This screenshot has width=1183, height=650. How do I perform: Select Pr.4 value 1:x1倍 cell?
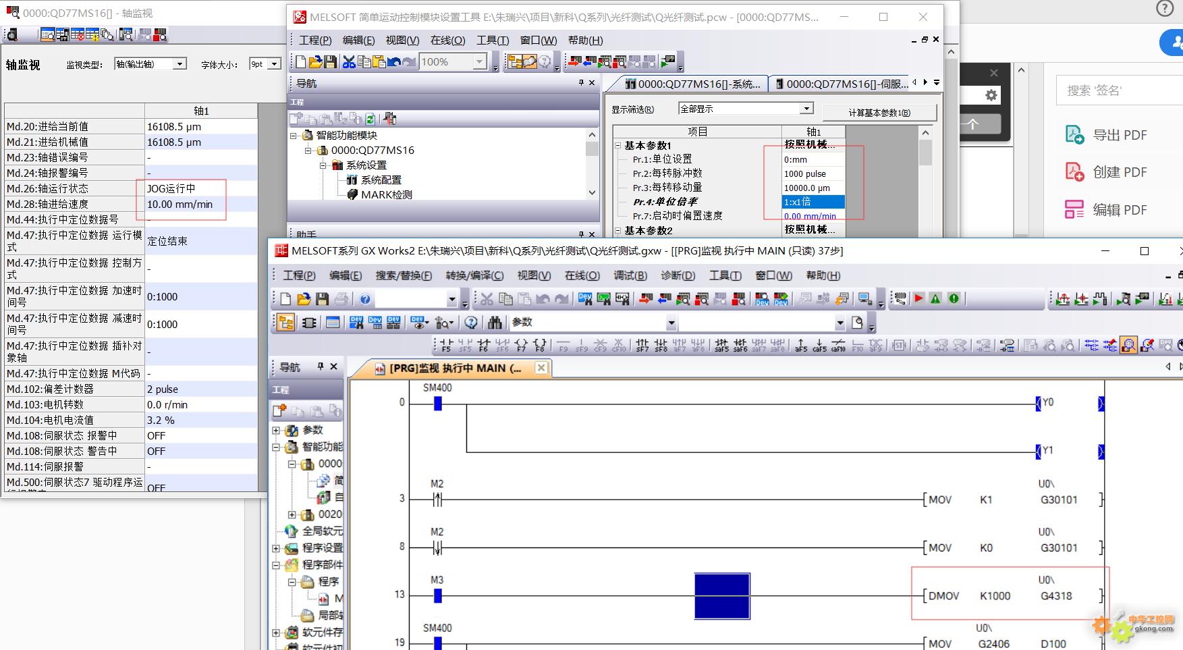813,202
